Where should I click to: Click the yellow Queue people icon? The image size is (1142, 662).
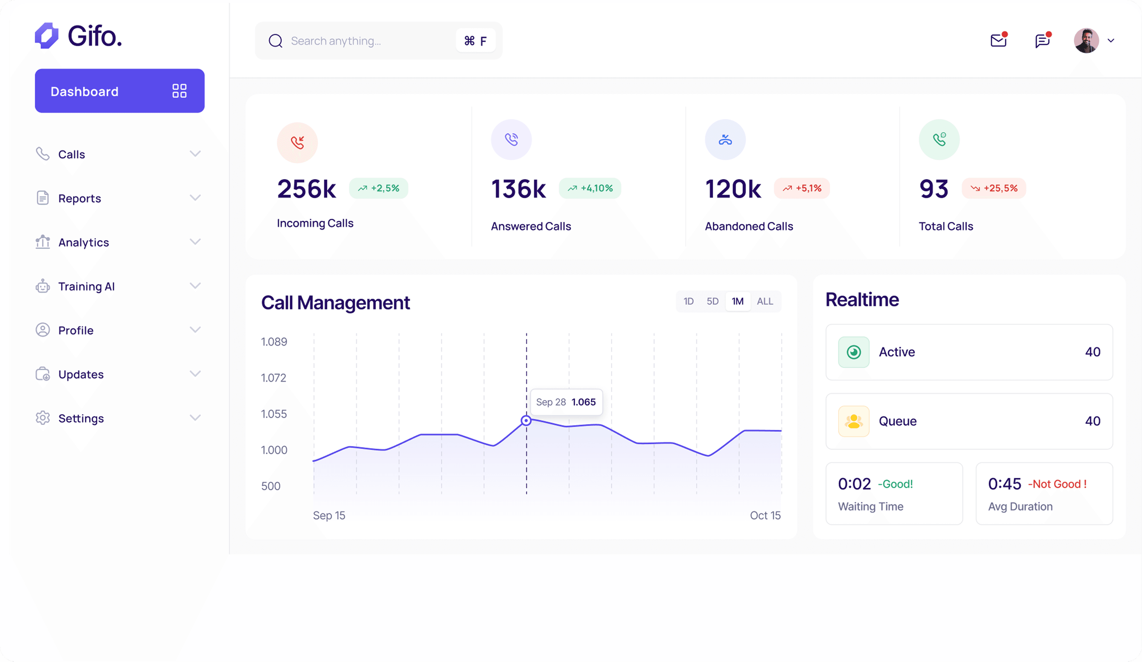tap(853, 421)
